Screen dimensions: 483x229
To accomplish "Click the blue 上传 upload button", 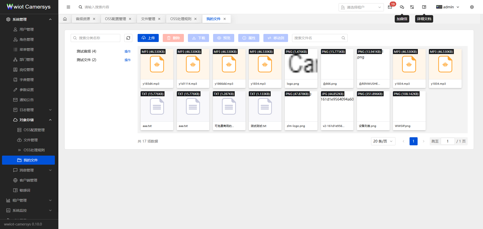I will [x=148, y=38].
